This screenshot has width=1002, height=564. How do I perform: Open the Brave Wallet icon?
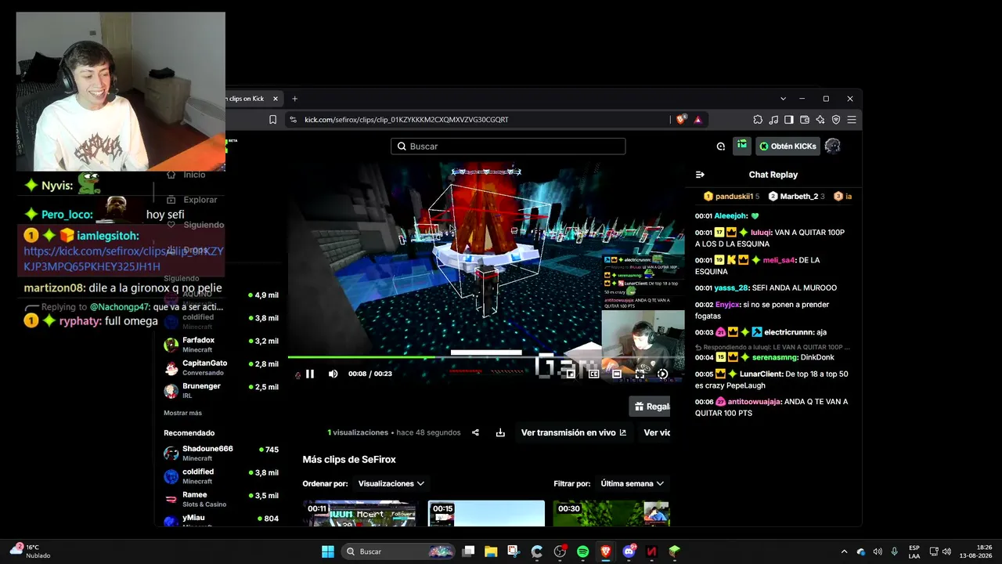tap(805, 120)
